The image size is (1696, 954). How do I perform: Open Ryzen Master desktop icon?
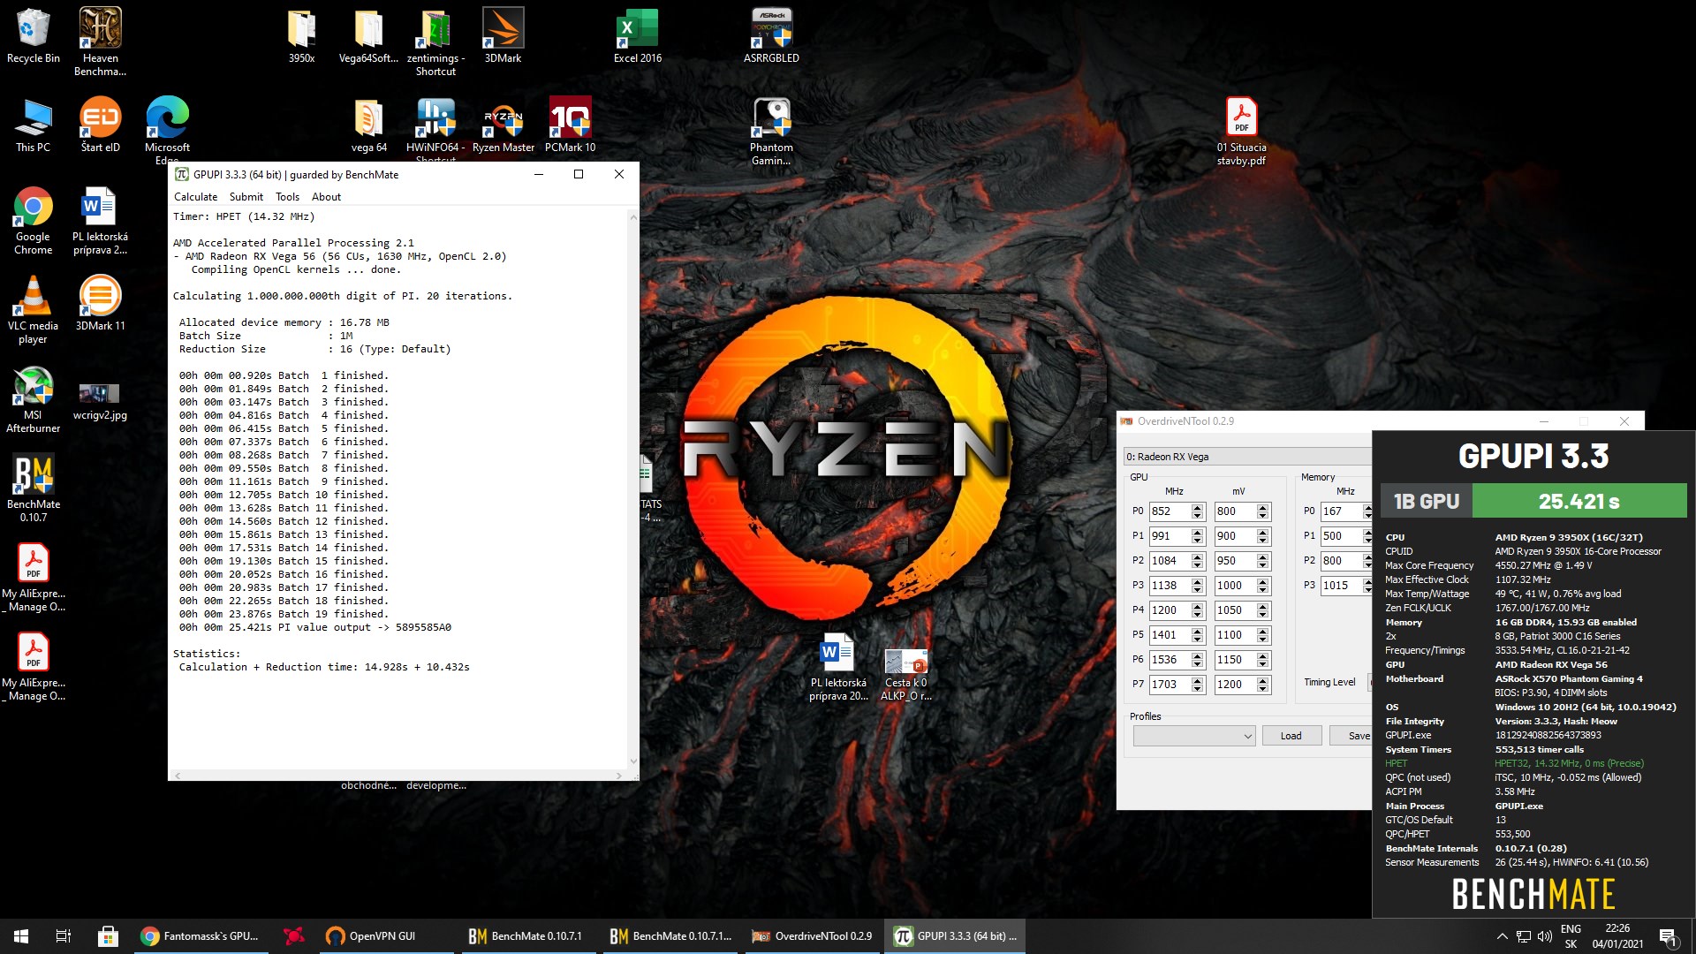[503, 125]
